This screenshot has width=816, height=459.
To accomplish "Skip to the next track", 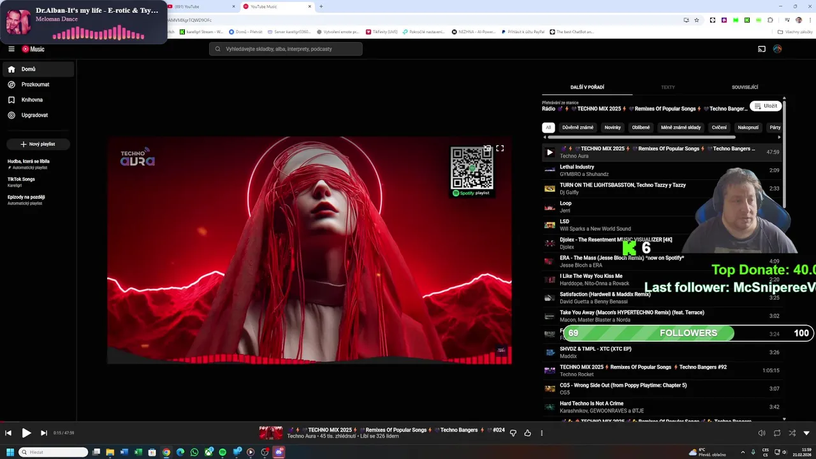I will [x=43, y=433].
